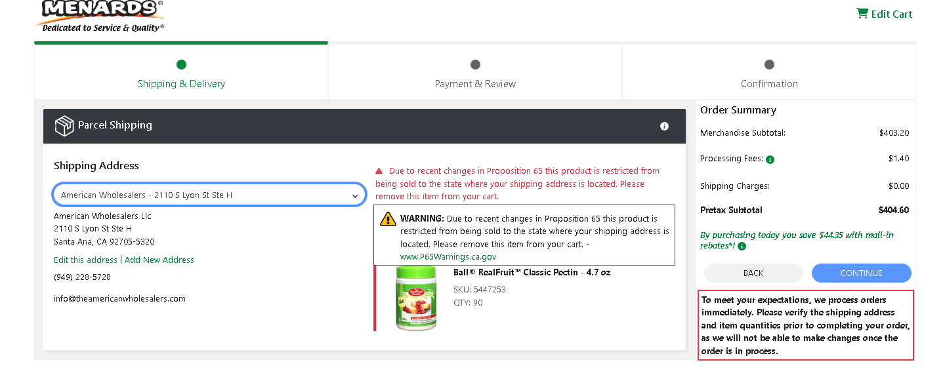This screenshot has width=943, height=375.
Task: Click the yellow Proposition 65 warning triangle
Action: click(388, 219)
